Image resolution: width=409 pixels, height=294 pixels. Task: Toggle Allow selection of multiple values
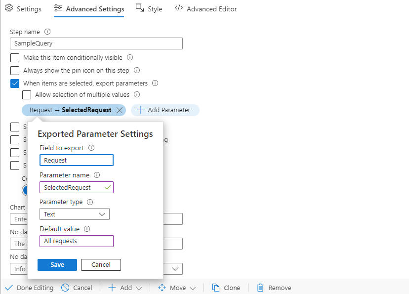(27, 94)
